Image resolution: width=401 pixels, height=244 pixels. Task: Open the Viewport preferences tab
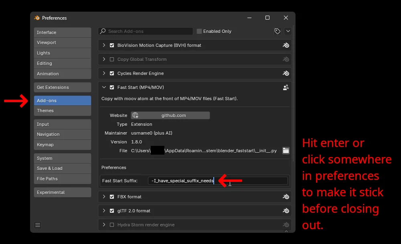pyautogui.click(x=63, y=42)
